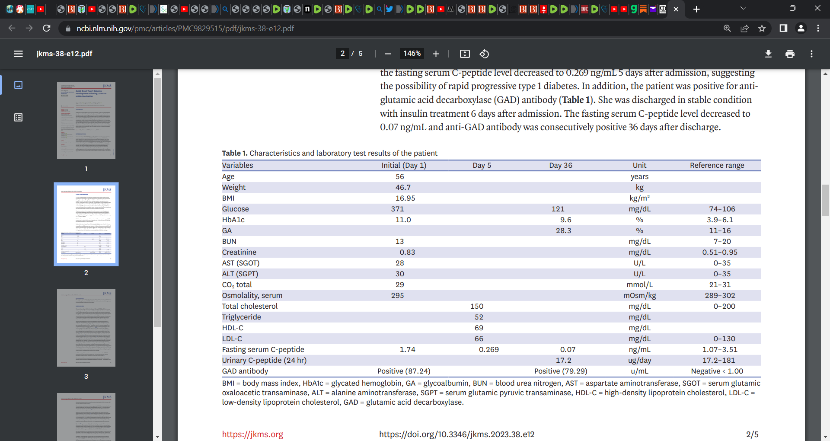Select page 3 thumbnail
The image size is (830, 441).
pos(86,328)
